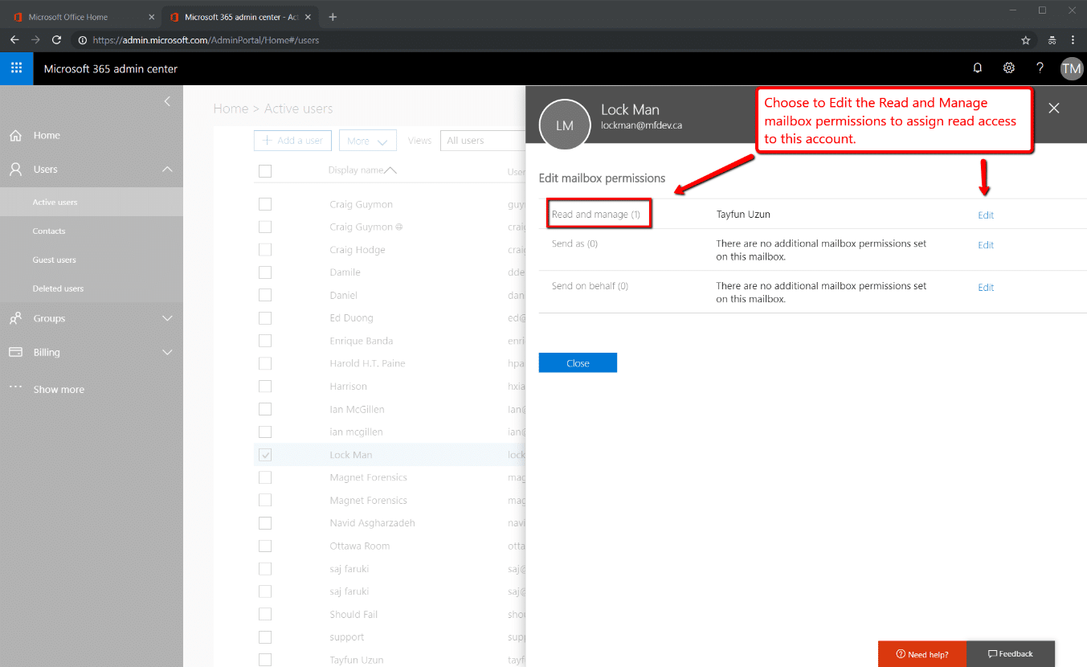The width and height of the screenshot is (1087, 667).
Task: Open the TM account avatar menu
Action: tap(1072, 69)
